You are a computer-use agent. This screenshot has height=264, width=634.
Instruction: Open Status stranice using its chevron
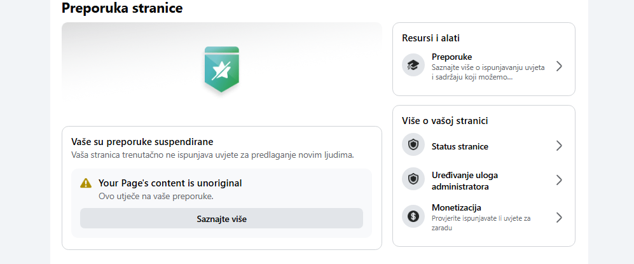(x=559, y=146)
